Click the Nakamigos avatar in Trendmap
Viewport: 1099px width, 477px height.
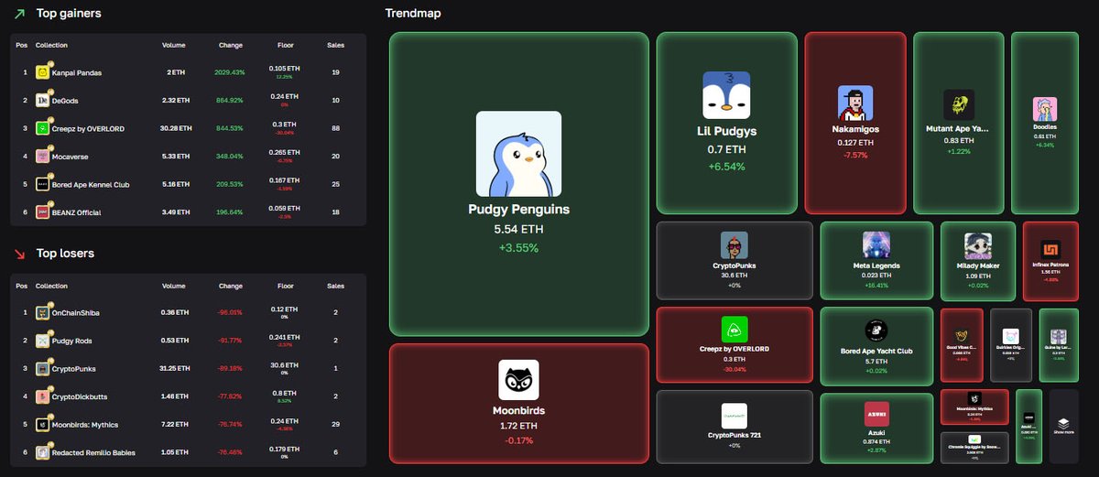tap(854, 103)
